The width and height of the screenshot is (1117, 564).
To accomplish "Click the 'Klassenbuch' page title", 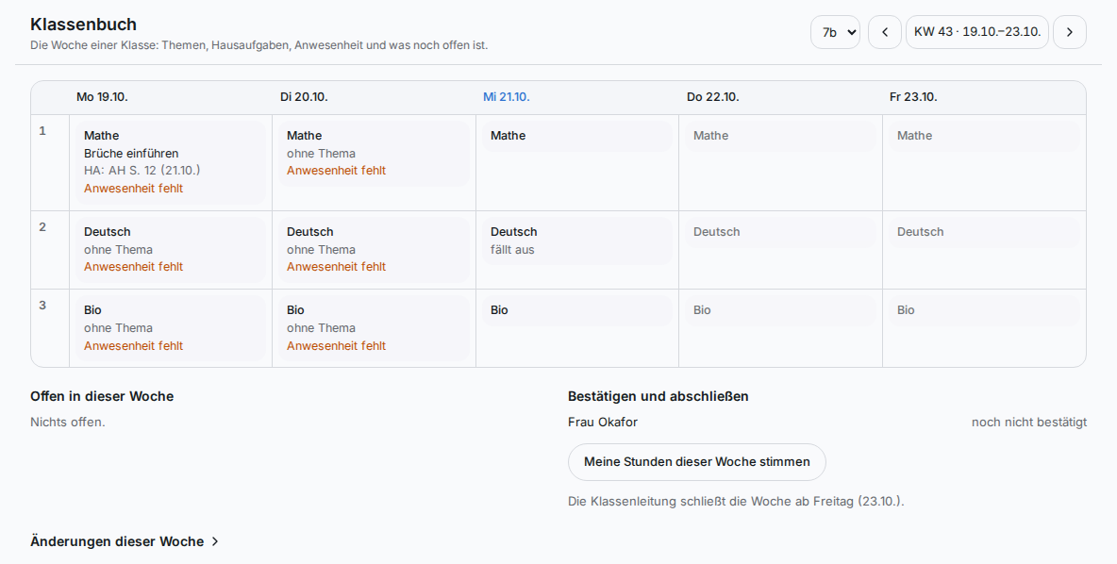I will click(83, 25).
